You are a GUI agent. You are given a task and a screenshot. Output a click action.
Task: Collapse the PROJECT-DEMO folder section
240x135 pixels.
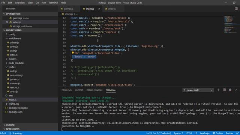(30, 30)
